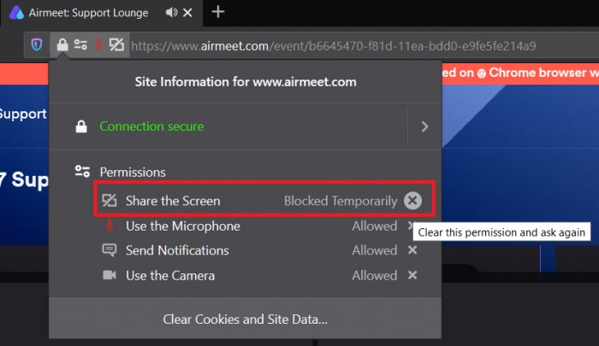
Task: Clear the Share the Screen blocked permission
Action: pos(412,201)
